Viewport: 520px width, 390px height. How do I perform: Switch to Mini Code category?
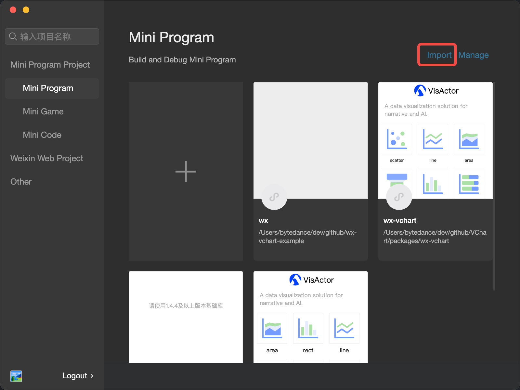tap(42, 135)
